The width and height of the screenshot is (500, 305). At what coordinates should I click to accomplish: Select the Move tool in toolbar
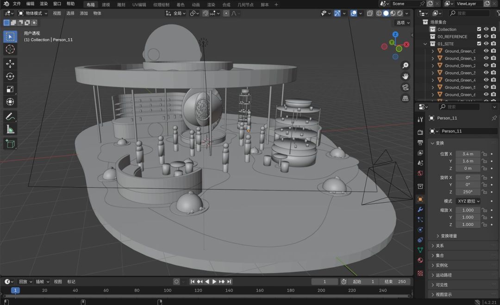[x=10, y=64]
